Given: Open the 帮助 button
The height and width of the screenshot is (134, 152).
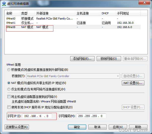Looking at the screenshot, I should 138,127.
